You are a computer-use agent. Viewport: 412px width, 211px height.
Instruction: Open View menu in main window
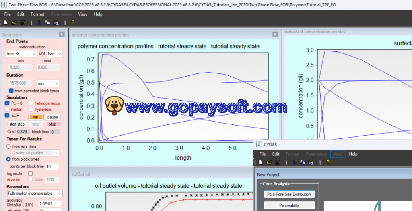point(82,14)
